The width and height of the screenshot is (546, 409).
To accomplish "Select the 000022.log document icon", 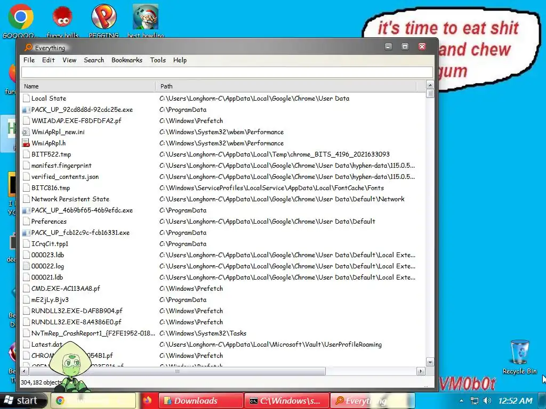I will 26,266.
